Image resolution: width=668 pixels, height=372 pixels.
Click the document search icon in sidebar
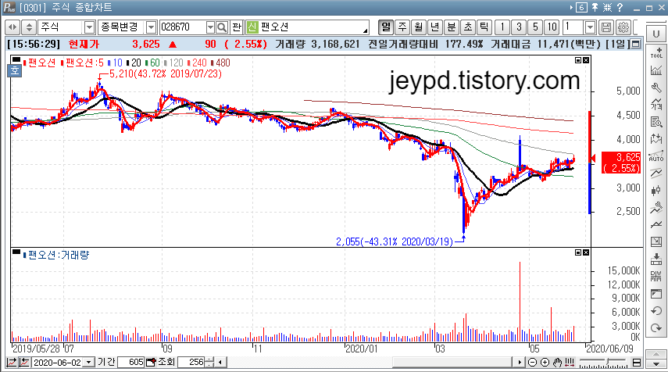(656, 122)
